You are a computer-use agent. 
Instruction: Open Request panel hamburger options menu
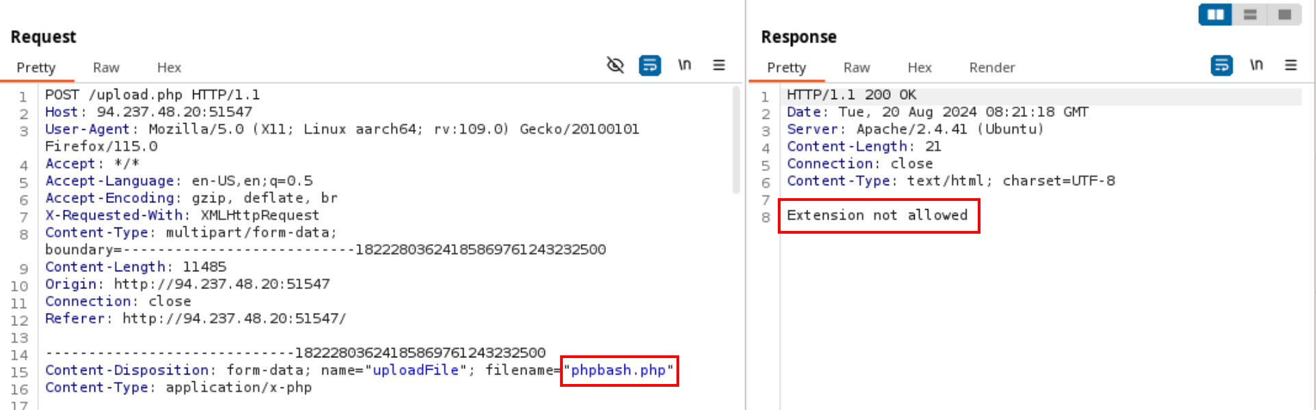pyautogui.click(x=718, y=65)
